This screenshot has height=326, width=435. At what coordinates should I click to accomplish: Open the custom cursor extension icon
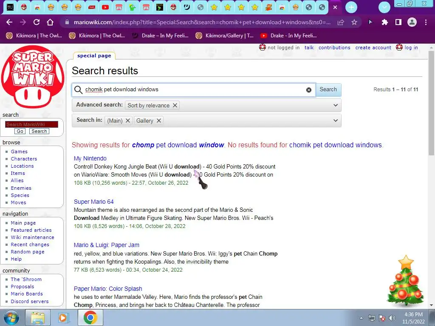click(370, 22)
